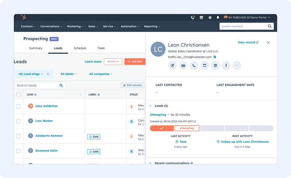The image size is (291, 178).
Task: Open the All labels filter dropdown
Action: tap(68, 74)
